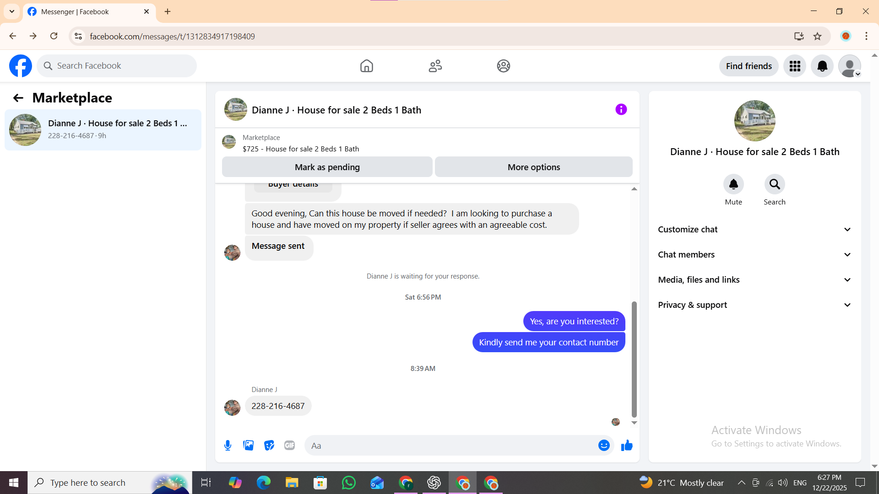The width and height of the screenshot is (879, 494).
Task: Click the Mark as pending button
Action: 327,167
